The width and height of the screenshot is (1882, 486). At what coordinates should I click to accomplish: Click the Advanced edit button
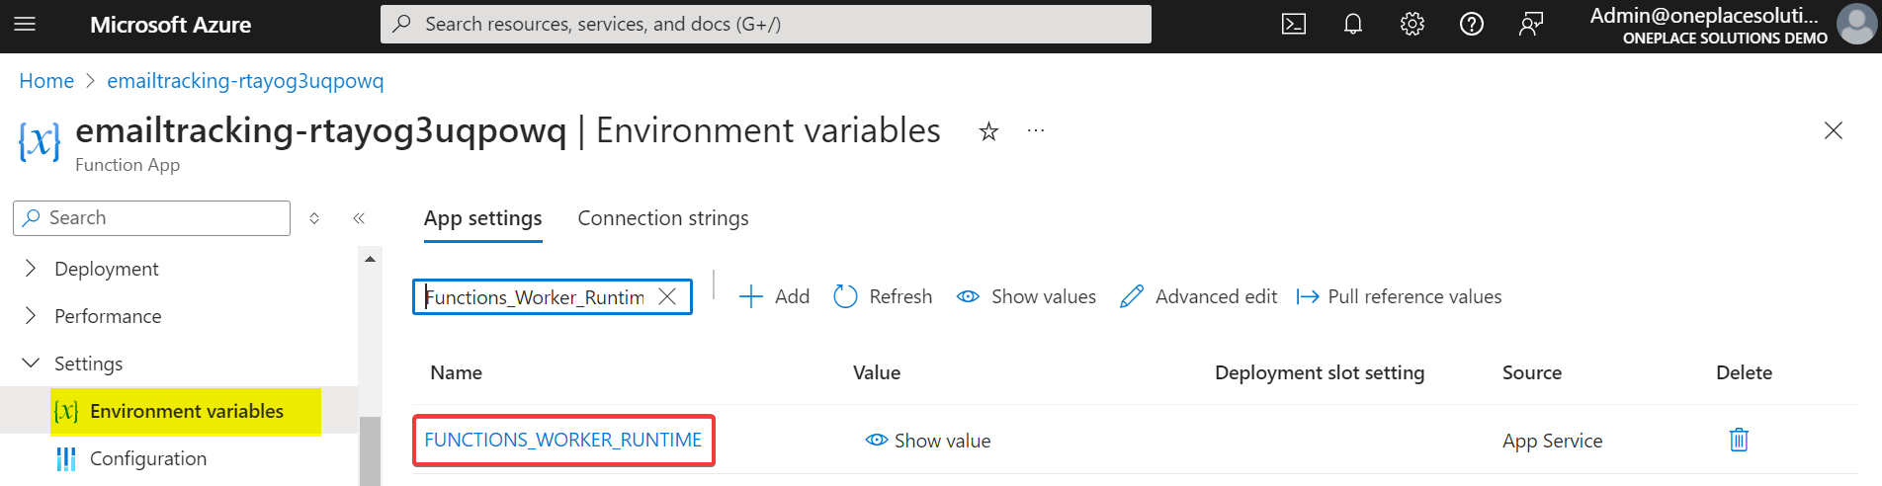click(1199, 296)
